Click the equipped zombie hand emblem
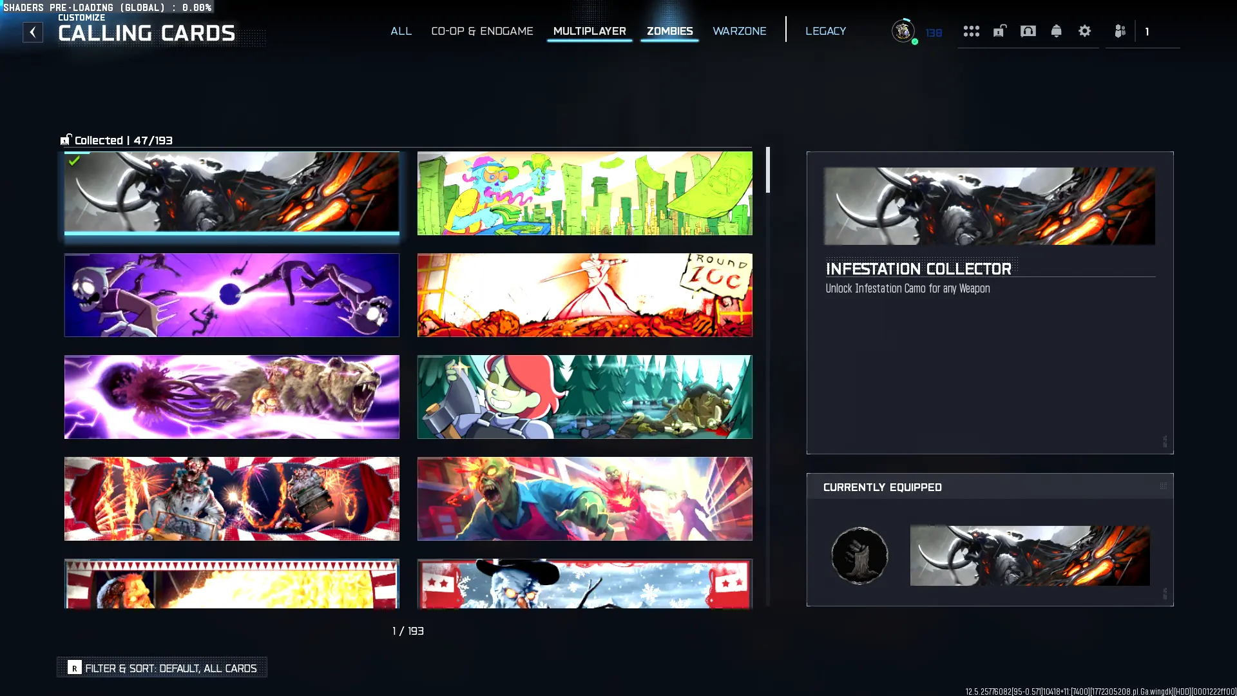Image resolution: width=1237 pixels, height=696 pixels. pos(859,556)
